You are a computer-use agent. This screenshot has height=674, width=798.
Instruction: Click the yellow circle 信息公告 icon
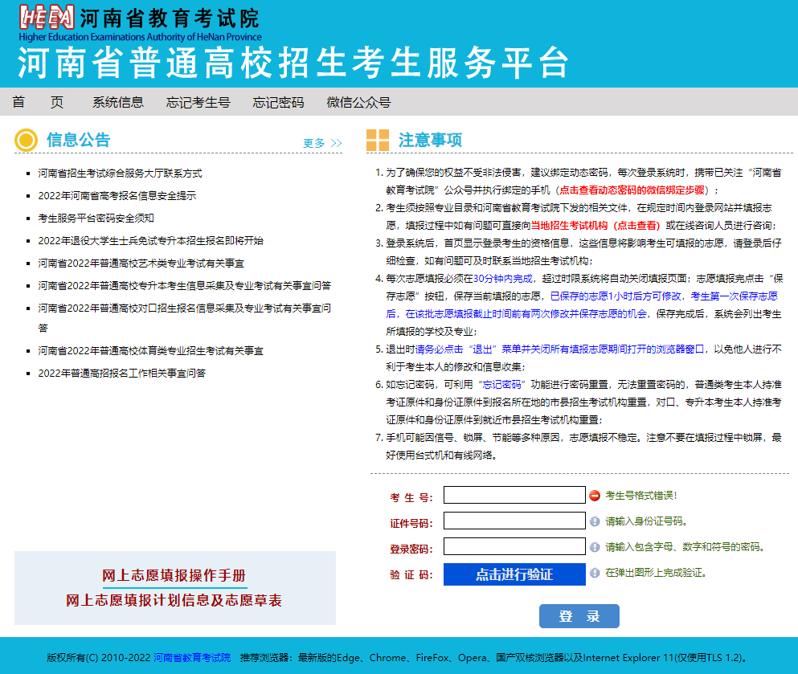(x=27, y=141)
